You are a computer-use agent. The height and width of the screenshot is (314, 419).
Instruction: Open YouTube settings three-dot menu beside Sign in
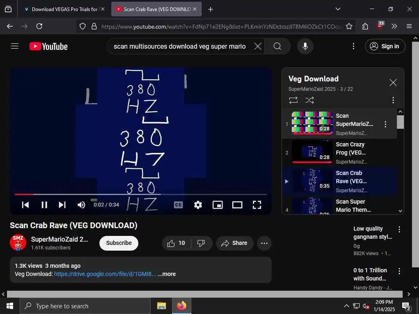click(x=353, y=47)
